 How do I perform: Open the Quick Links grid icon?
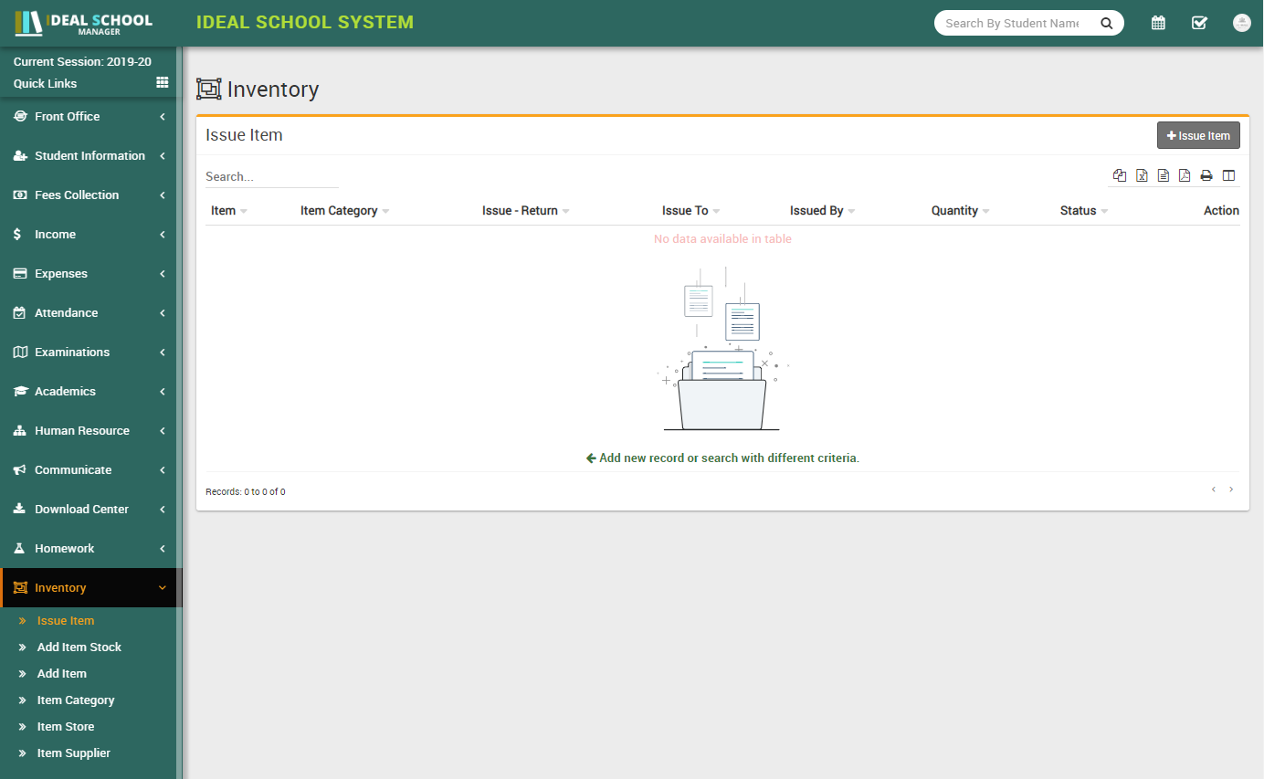(163, 82)
